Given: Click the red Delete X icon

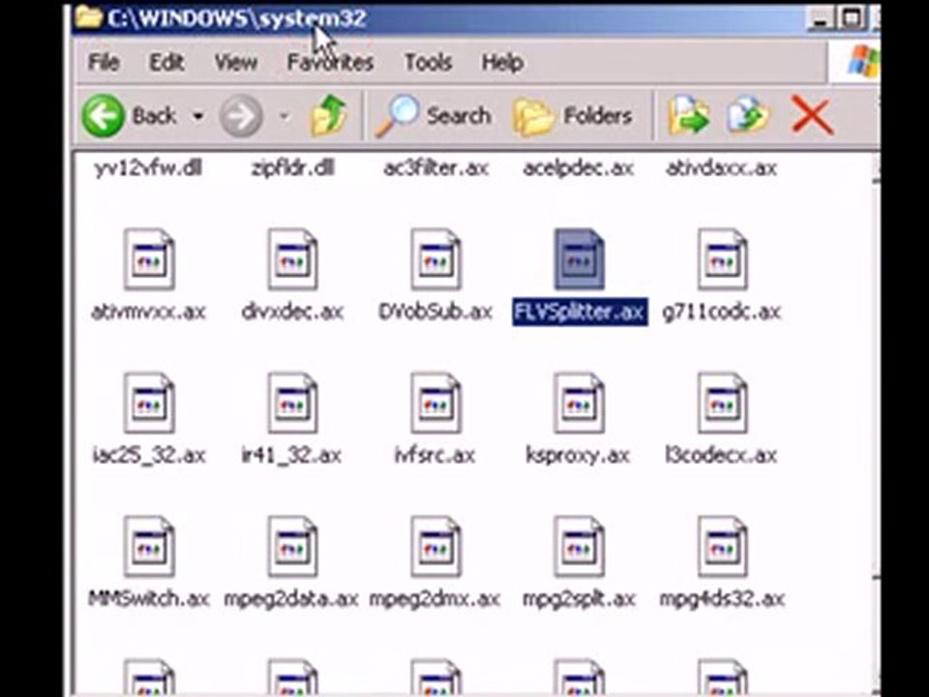Looking at the screenshot, I should [812, 115].
